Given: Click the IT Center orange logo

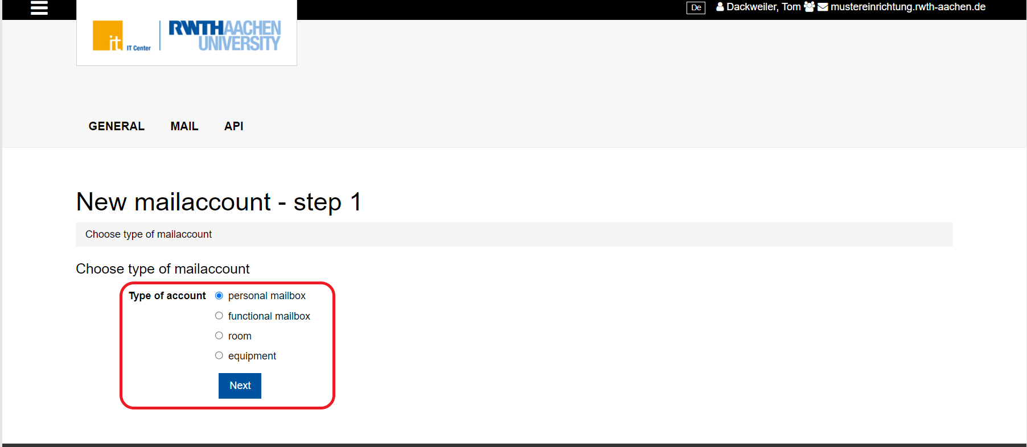Looking at the screenshot, I should tap(108, 36).
